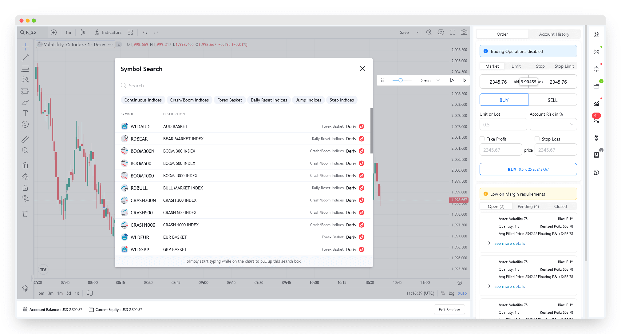Open the go to date calendar icon
The width and height of the screenshot is (621, 334).
tap(89, 293)
